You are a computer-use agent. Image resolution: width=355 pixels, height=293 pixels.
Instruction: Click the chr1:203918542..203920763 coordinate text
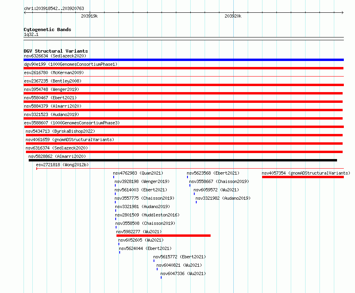click(54, 8)
